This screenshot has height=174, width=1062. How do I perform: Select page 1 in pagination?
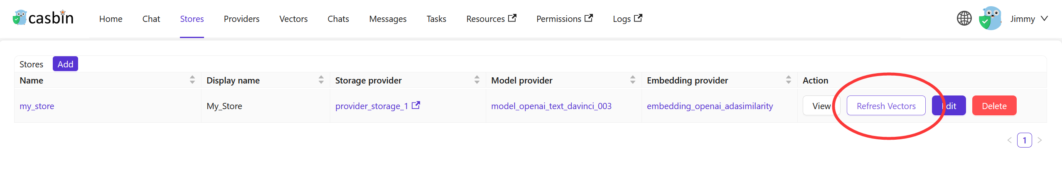click(1024, 141)
